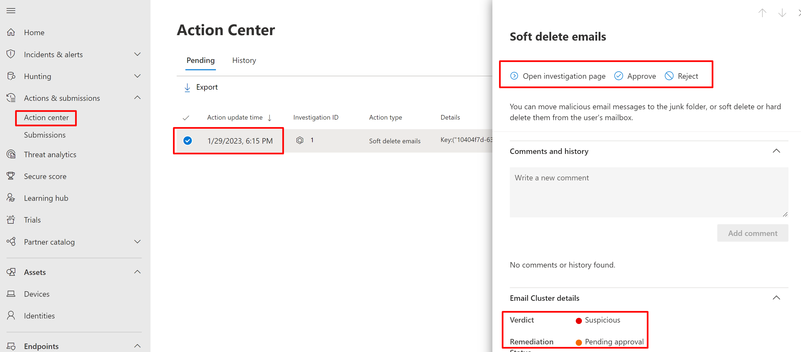
Task: Click the Threat analytics sidebar icon
Action: (x=11, y=154)
